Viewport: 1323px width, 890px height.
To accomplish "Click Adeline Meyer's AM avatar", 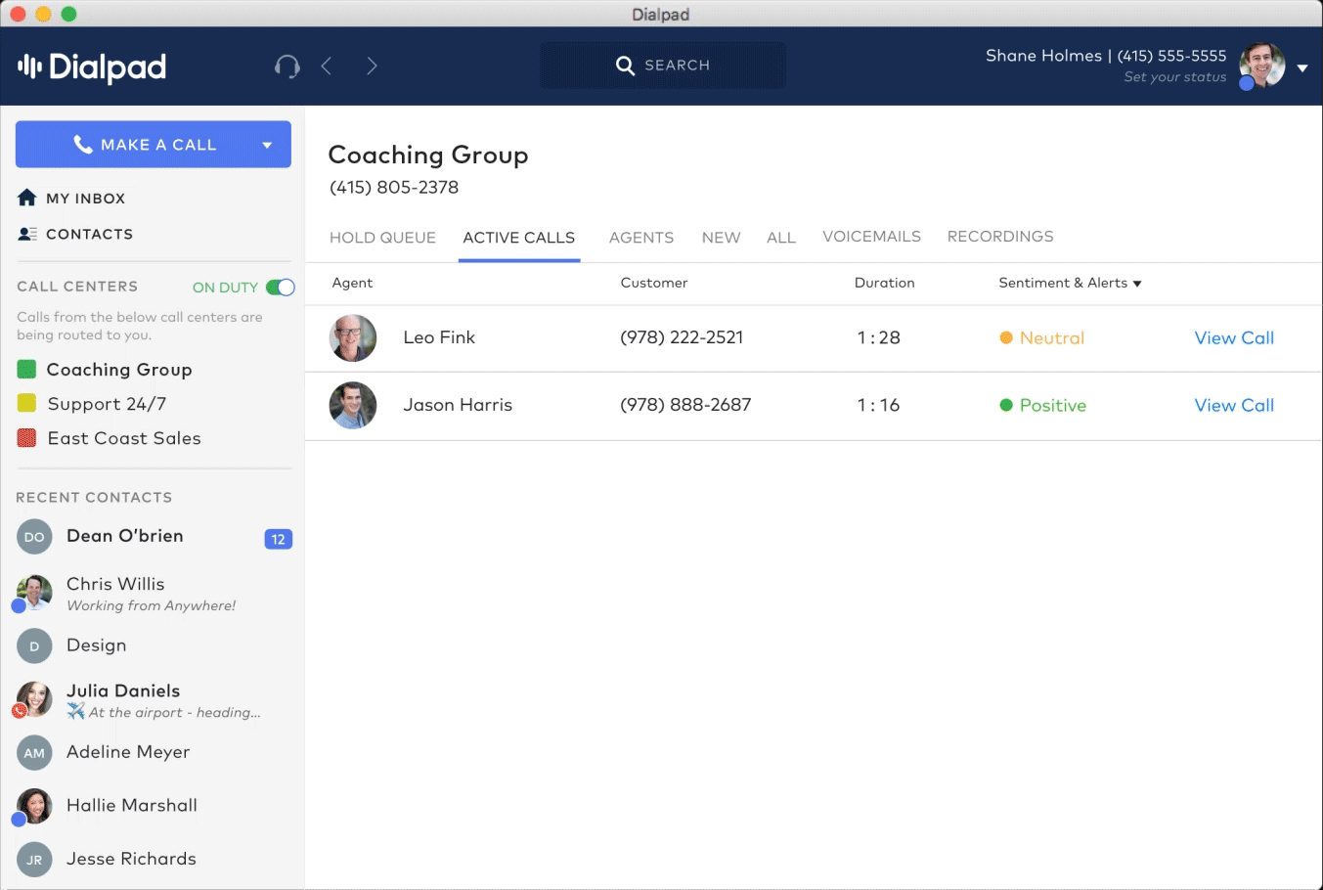I will [x=34, y=752].
